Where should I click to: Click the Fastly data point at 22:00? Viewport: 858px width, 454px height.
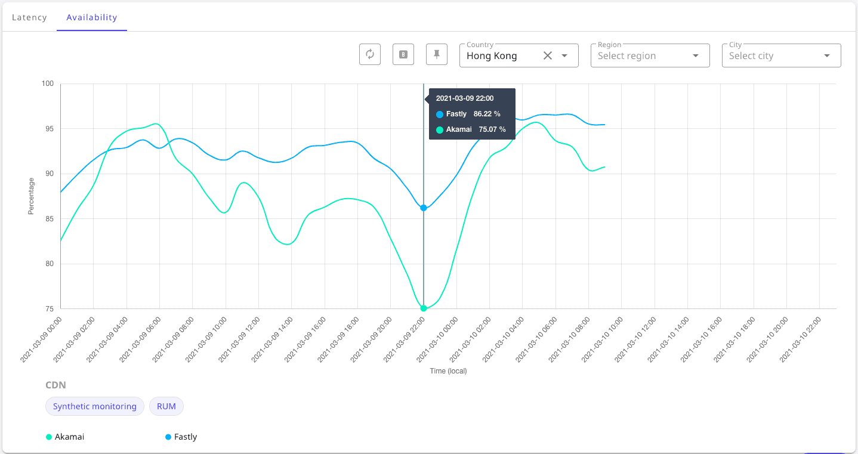click(424, 208)
